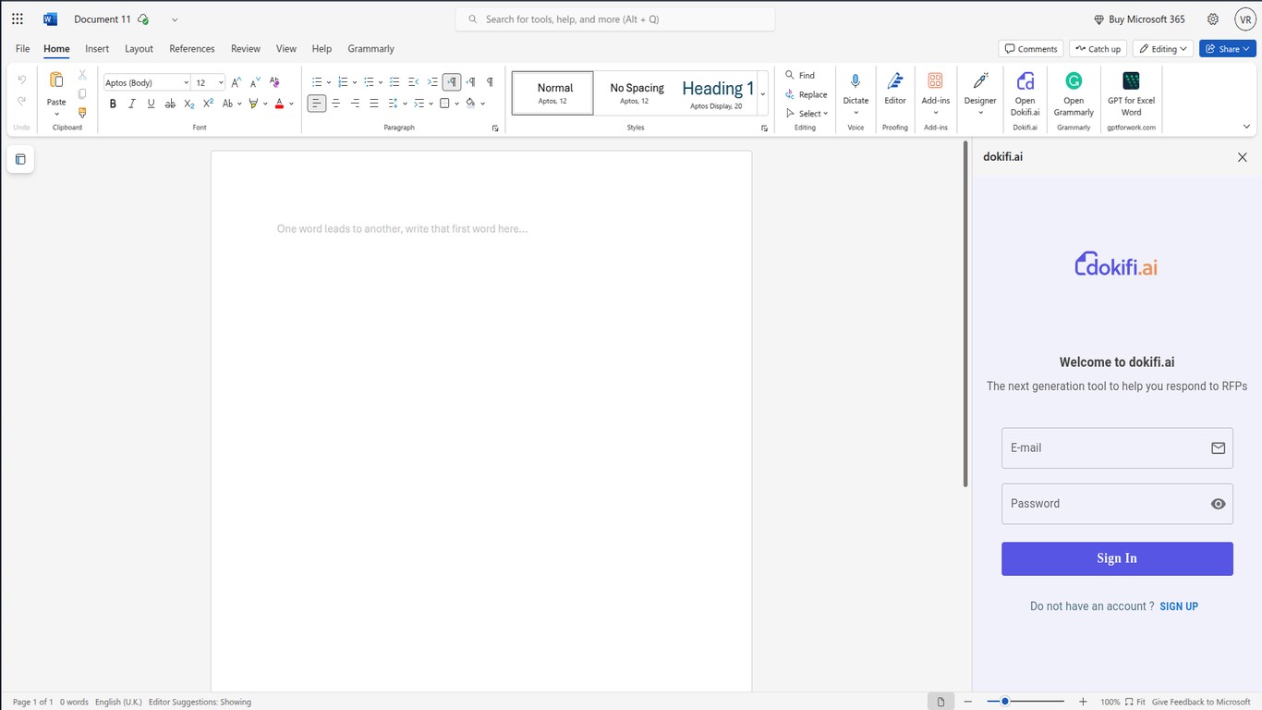Screen dimensions: 1262x710
Task: Switch to the References tab
Action: (x=192, y=49)
